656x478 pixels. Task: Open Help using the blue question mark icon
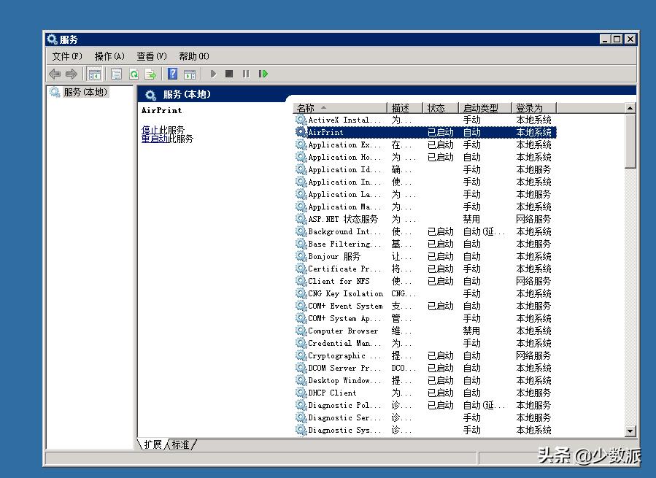[x=171, y=73]
